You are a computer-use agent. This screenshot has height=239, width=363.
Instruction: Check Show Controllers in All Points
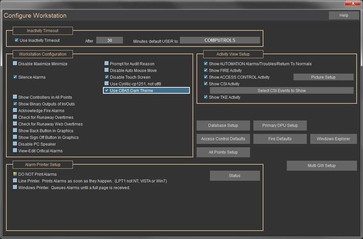pyautogui.click(x=15, y=97)
